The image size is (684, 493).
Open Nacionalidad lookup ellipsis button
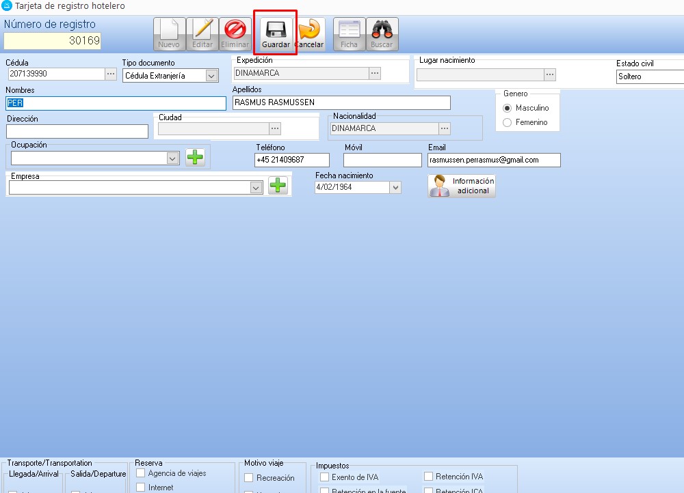[x=445, y=128]
